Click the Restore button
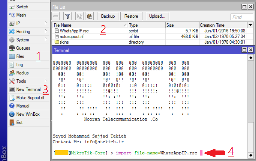The image size is (256, 161). [x=131, y=16]
